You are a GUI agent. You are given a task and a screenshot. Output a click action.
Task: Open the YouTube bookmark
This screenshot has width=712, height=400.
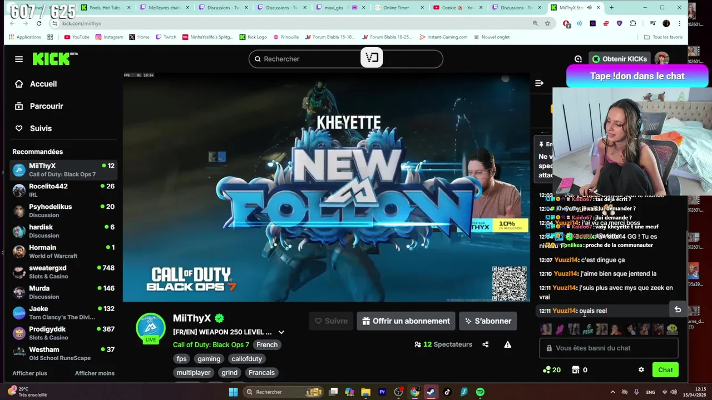[77, 37]
